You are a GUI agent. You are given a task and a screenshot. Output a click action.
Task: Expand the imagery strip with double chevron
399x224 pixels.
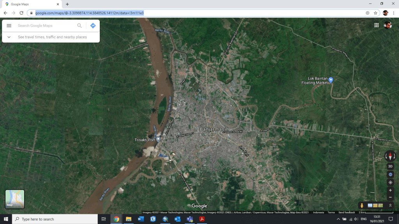point(390,205)
